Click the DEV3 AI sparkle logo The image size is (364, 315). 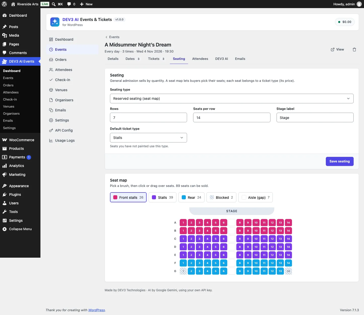click(55, 22)
